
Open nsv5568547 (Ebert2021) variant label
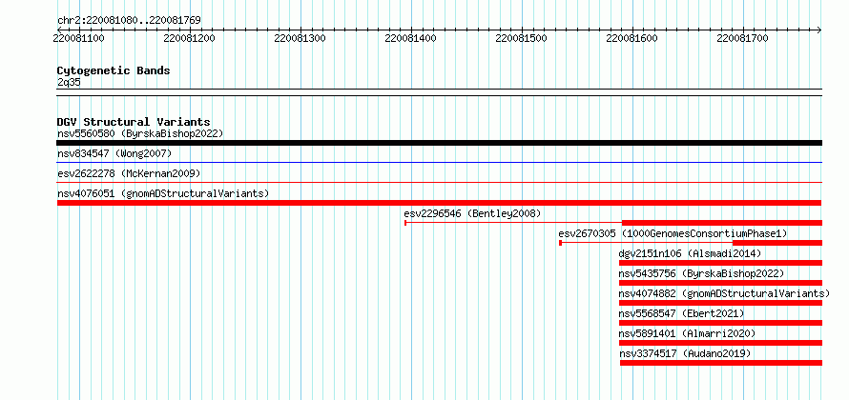coord(682,313)
